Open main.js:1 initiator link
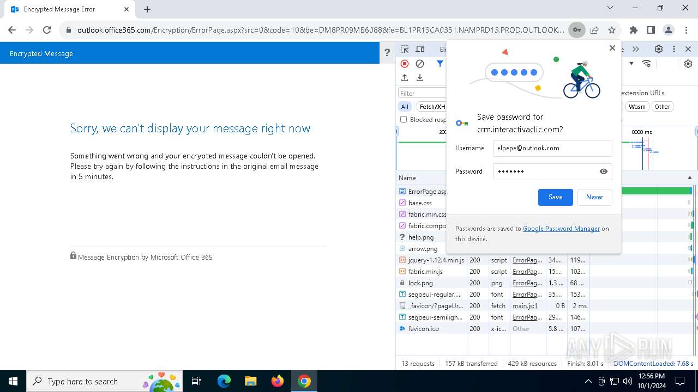 tap(525, 306)
